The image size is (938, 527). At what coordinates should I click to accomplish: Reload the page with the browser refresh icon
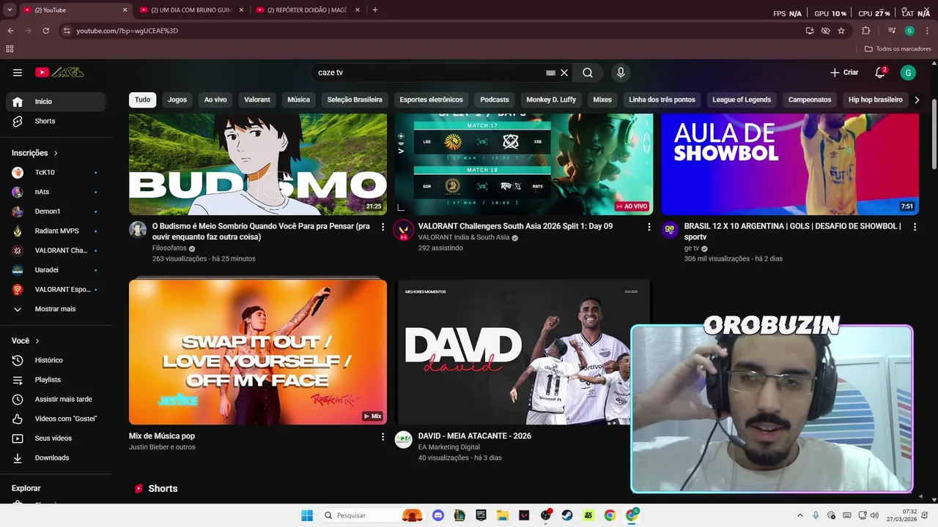[x=45, y=31]
